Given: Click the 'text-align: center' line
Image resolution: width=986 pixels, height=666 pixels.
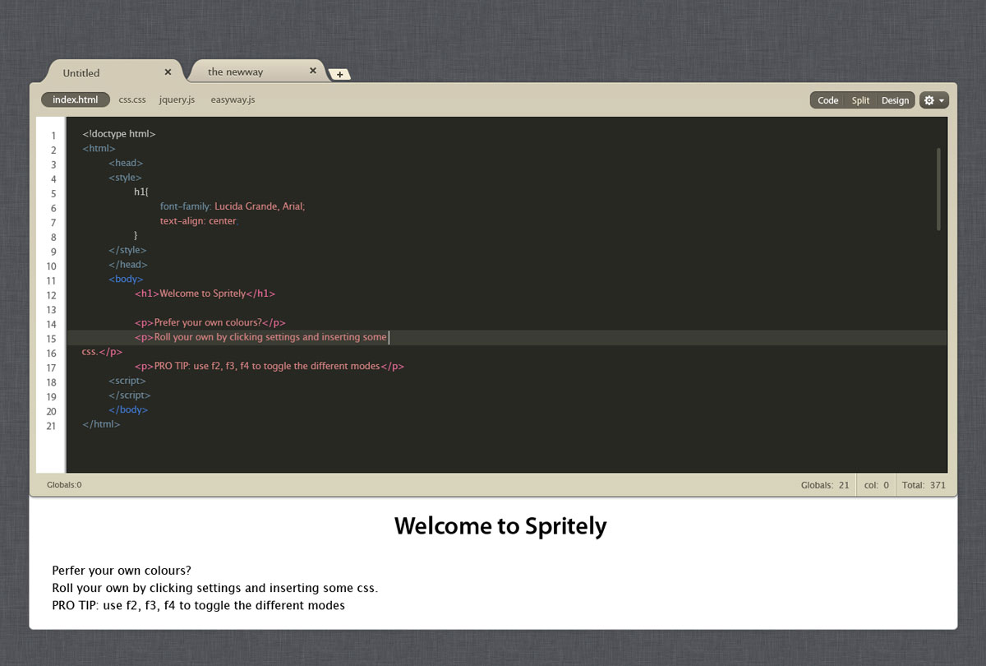Looking at the screenshot, I should (x=199, y=221).
